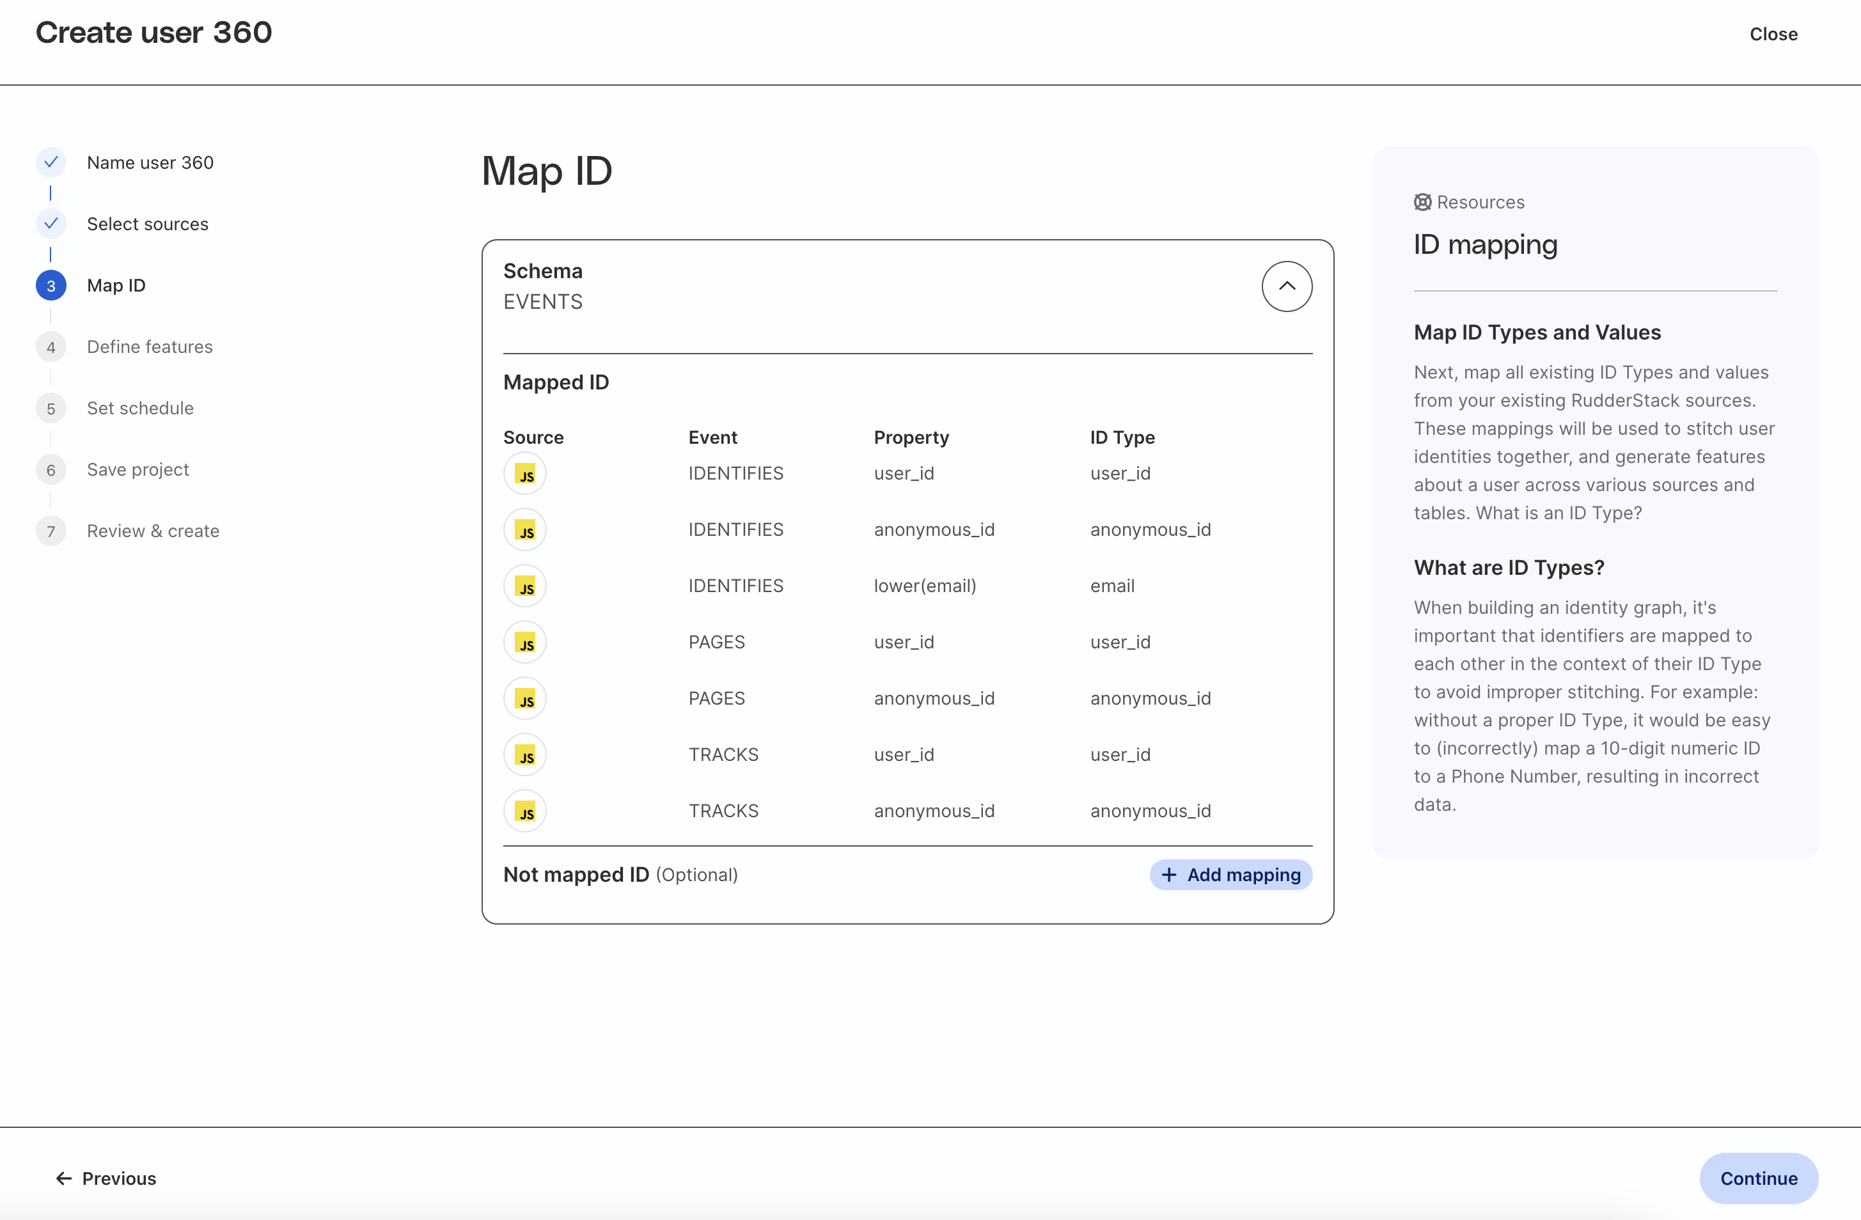Select the Map ID step label
This screenshot has height=1220, width=1861.
[x=116, y=285]
